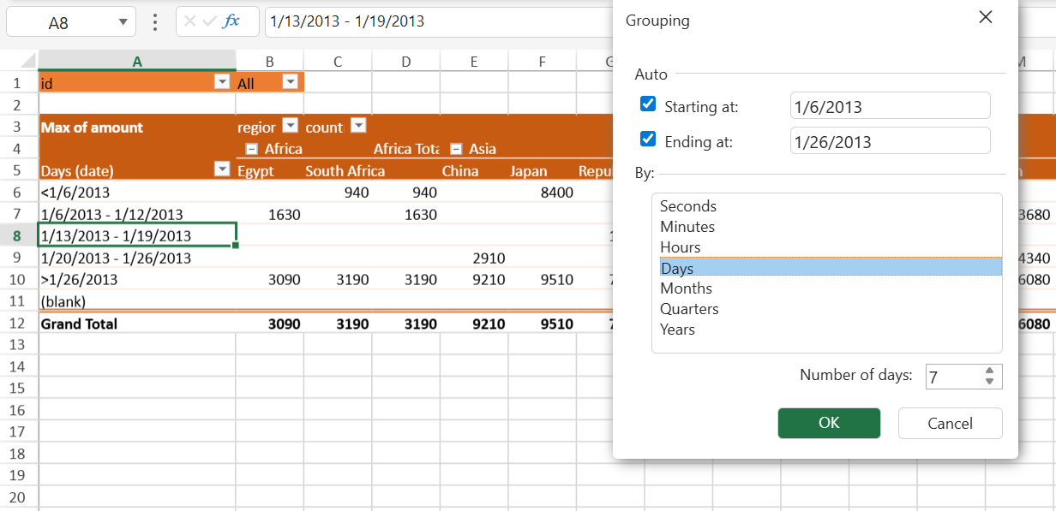This screenshot has width=1056, height=511.
Task: Close the Grouping dialog with the X
Action: 986,17
